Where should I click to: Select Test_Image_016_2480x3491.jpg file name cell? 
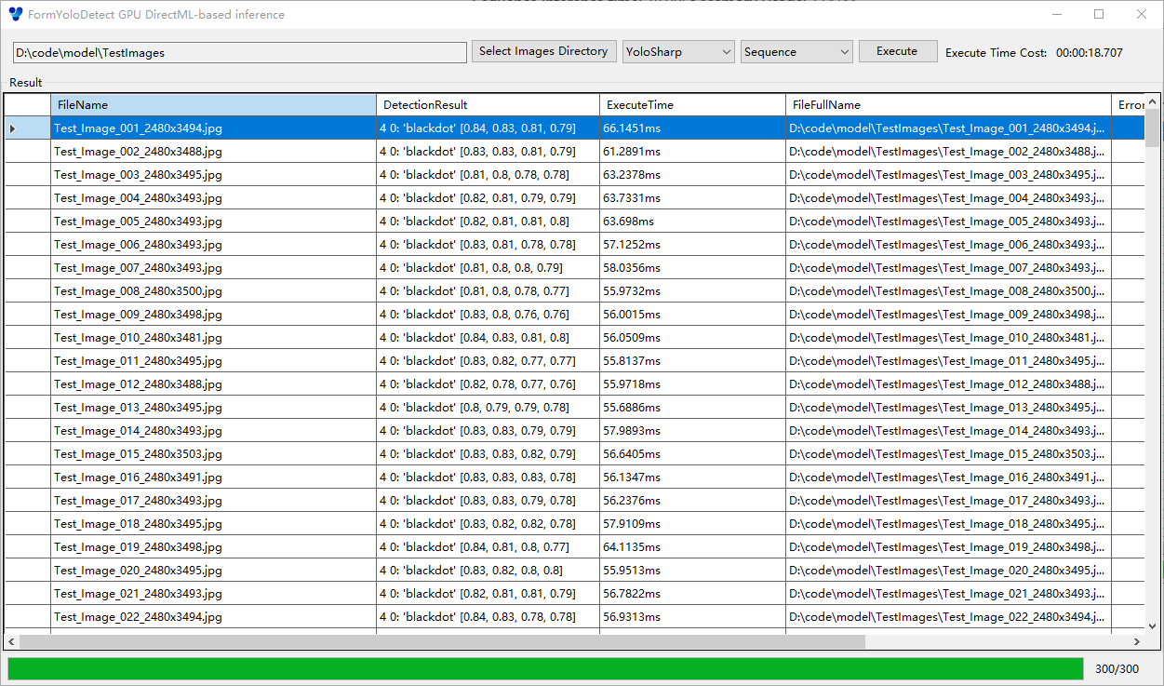pos(213,478)
